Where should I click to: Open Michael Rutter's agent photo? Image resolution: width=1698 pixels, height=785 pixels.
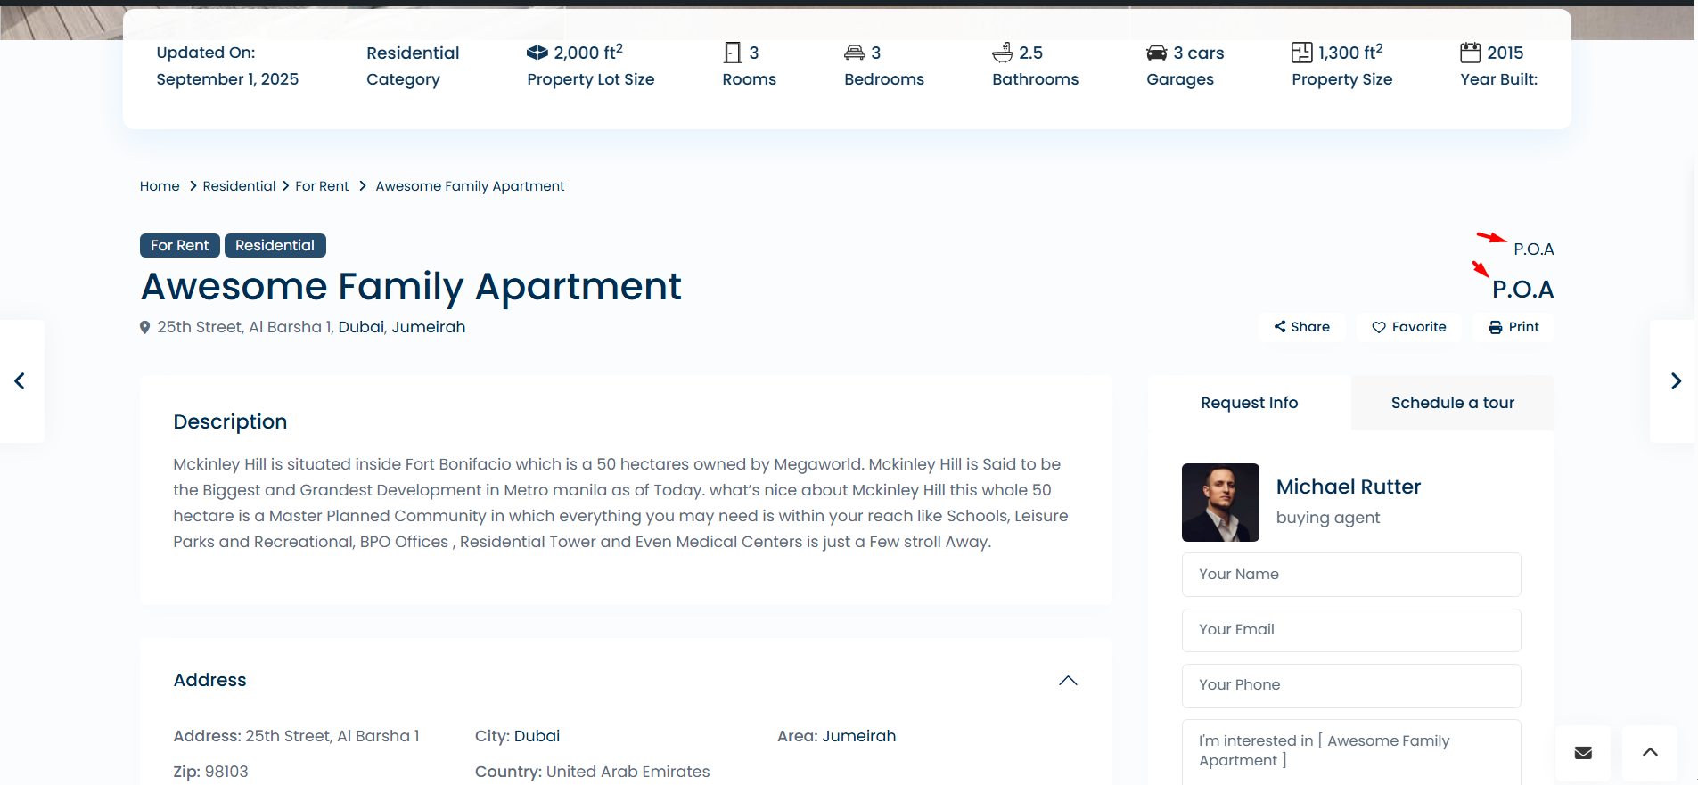(1219, 503)
